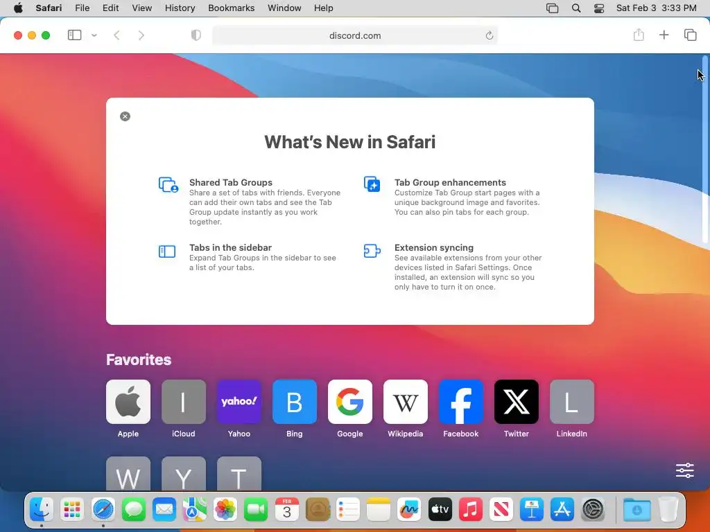Open Maps from the Dock

(x=195, y=510)
